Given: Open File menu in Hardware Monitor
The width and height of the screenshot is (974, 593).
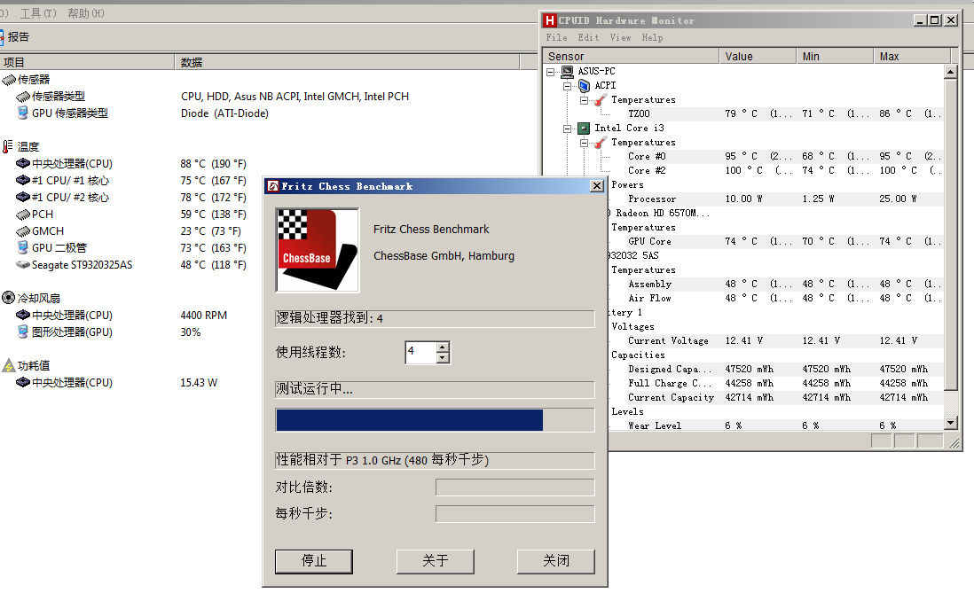Looking at the screenshot, I should (x=556, y=38).
